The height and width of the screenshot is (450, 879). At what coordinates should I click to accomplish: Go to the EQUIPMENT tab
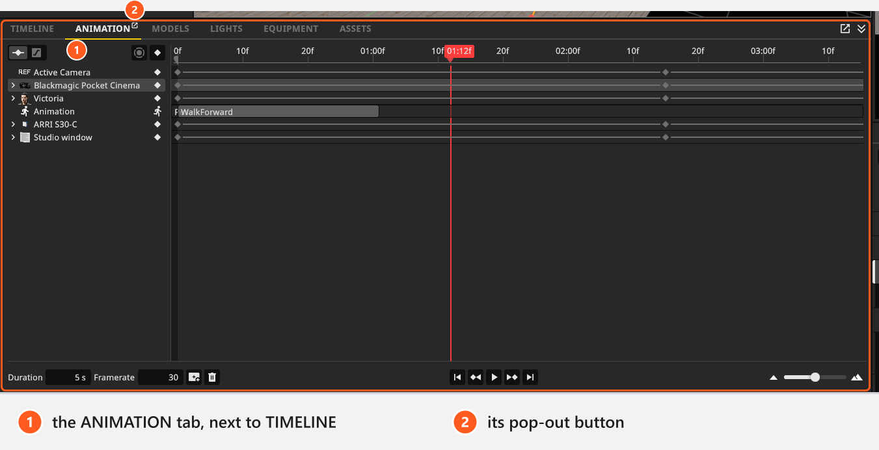[x=291, y=29]
